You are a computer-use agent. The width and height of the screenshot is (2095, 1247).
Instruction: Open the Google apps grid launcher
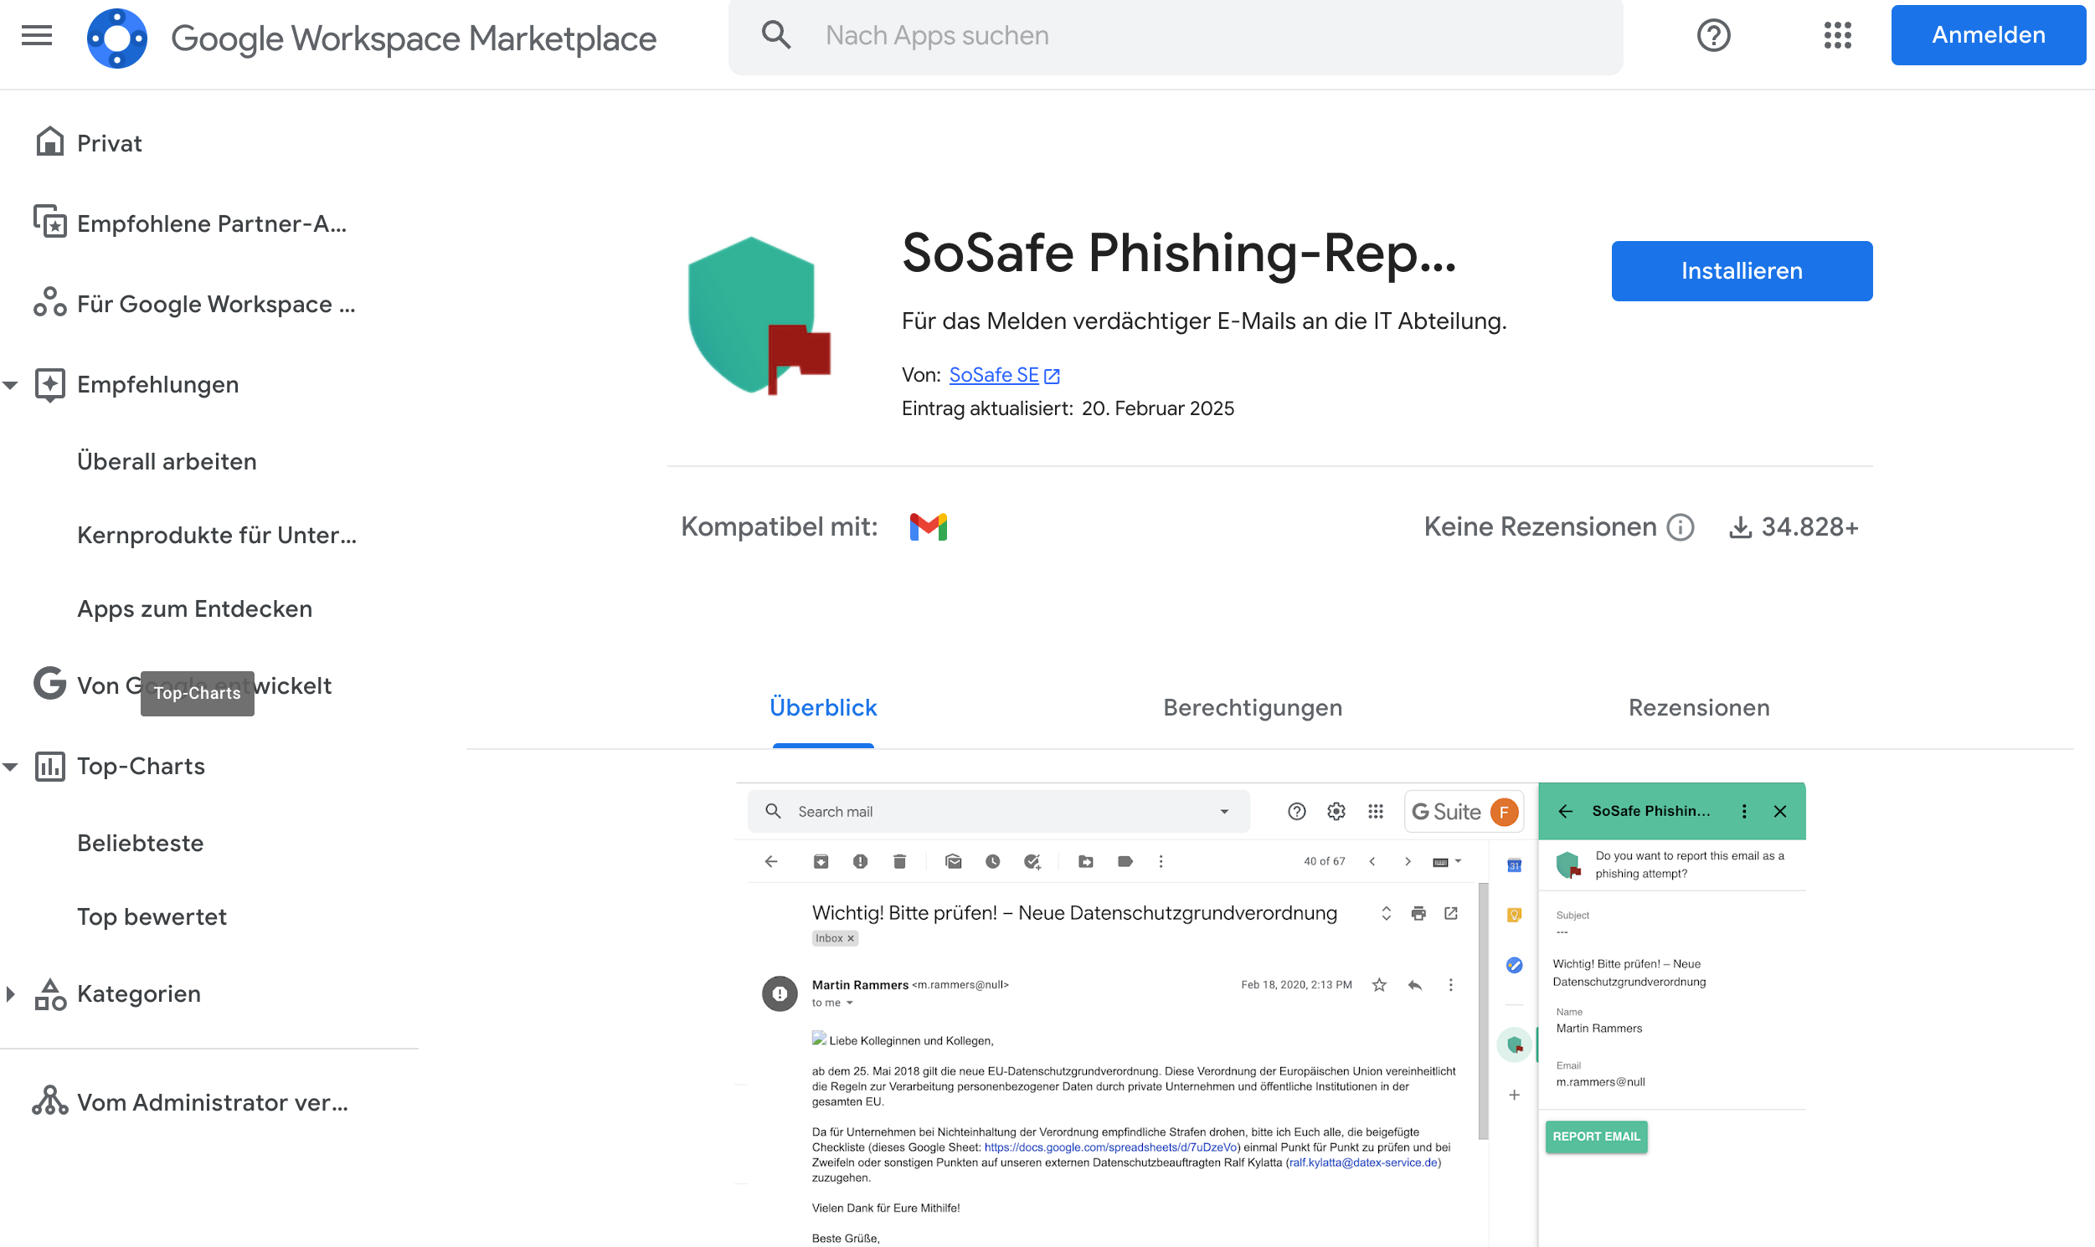(x=1837, y=35)
